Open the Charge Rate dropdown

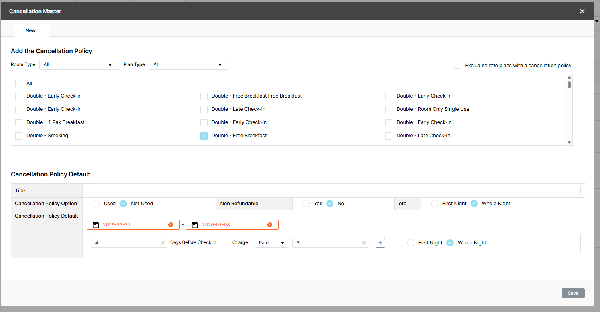click(271, 243)
